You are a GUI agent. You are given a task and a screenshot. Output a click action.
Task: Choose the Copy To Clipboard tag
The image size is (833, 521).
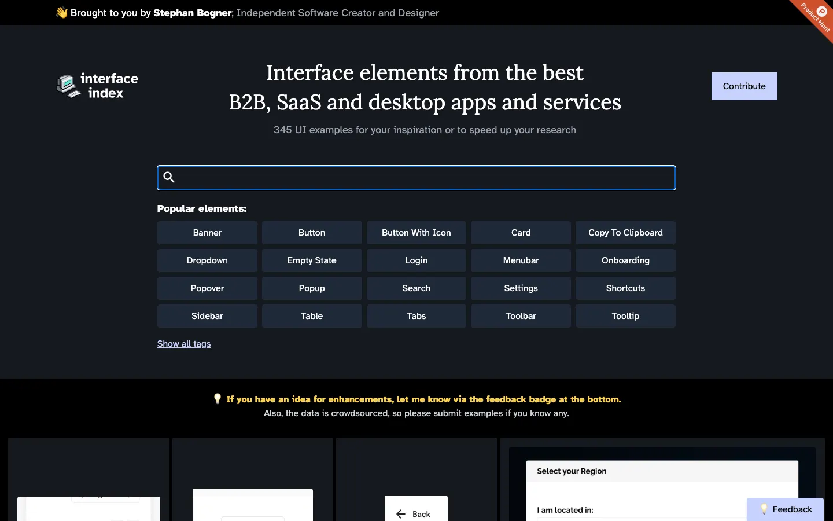click(x=625, y=233)
